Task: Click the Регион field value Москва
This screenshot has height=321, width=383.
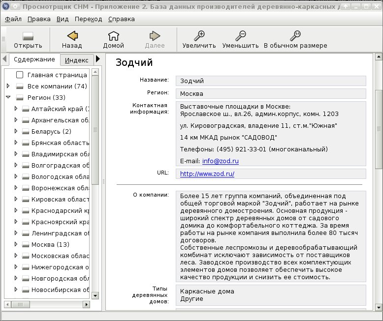Action: (x=271, y=94)
